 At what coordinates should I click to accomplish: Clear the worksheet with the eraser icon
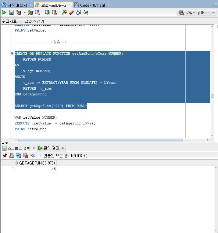point(71,13)
